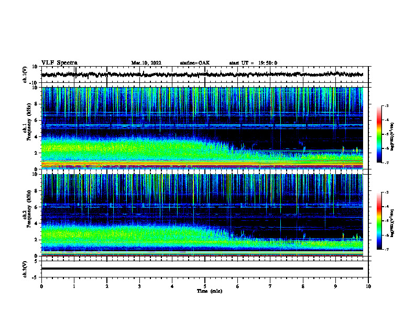Click time axis tick label "3"

pos(139,286)
